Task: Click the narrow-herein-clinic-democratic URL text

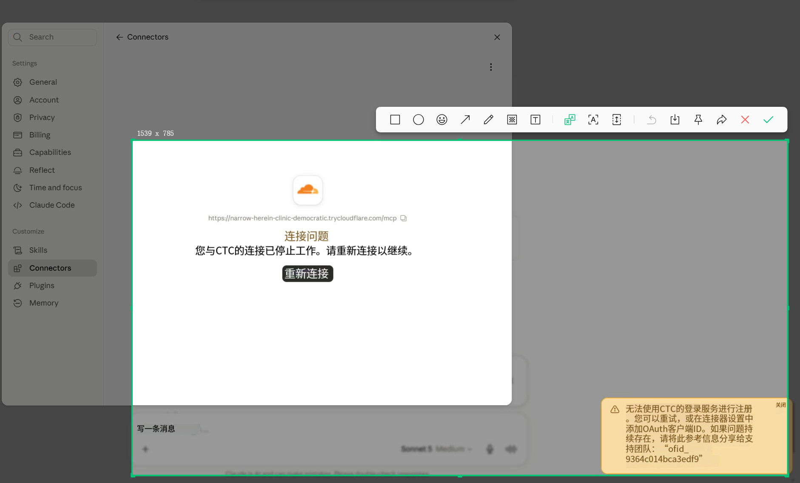Action: pyautogui.click(x=302, y=218)
